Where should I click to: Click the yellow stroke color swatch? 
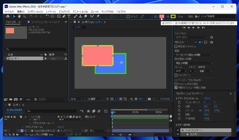click(x=173, y=16)
